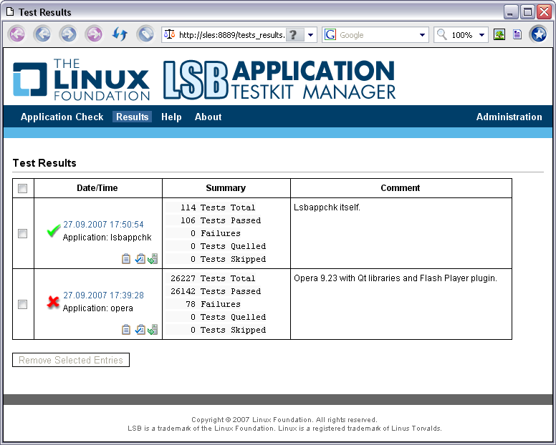The width and height of the screenshot is (556, 445).
Task: Check the box for the lsbappchk result row
Action: pyautogui.click(x=23, y=234)
